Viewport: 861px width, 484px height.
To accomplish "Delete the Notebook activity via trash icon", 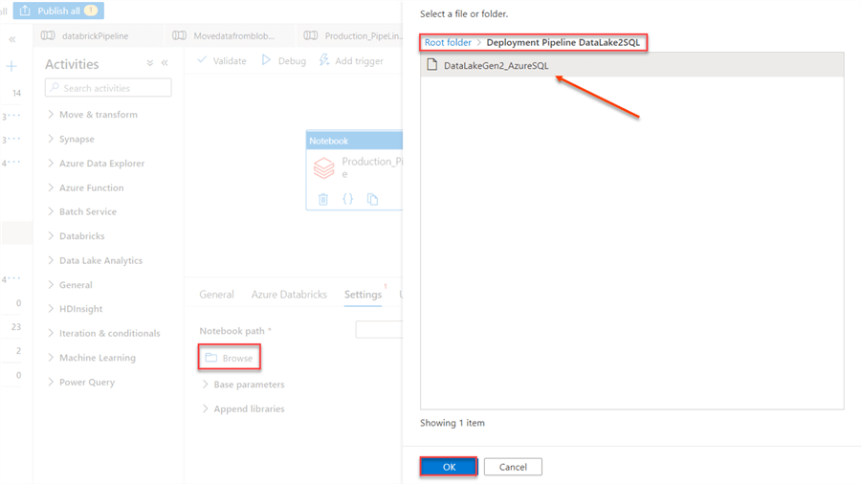I will click(x=323, y=199).
